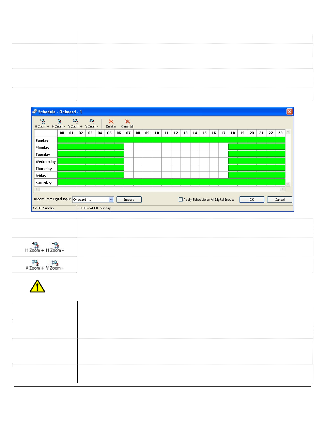Screen dimensions: 325x421
Task: Click the horizontal scrollbar right arrow
Action: tap(282, 189)
